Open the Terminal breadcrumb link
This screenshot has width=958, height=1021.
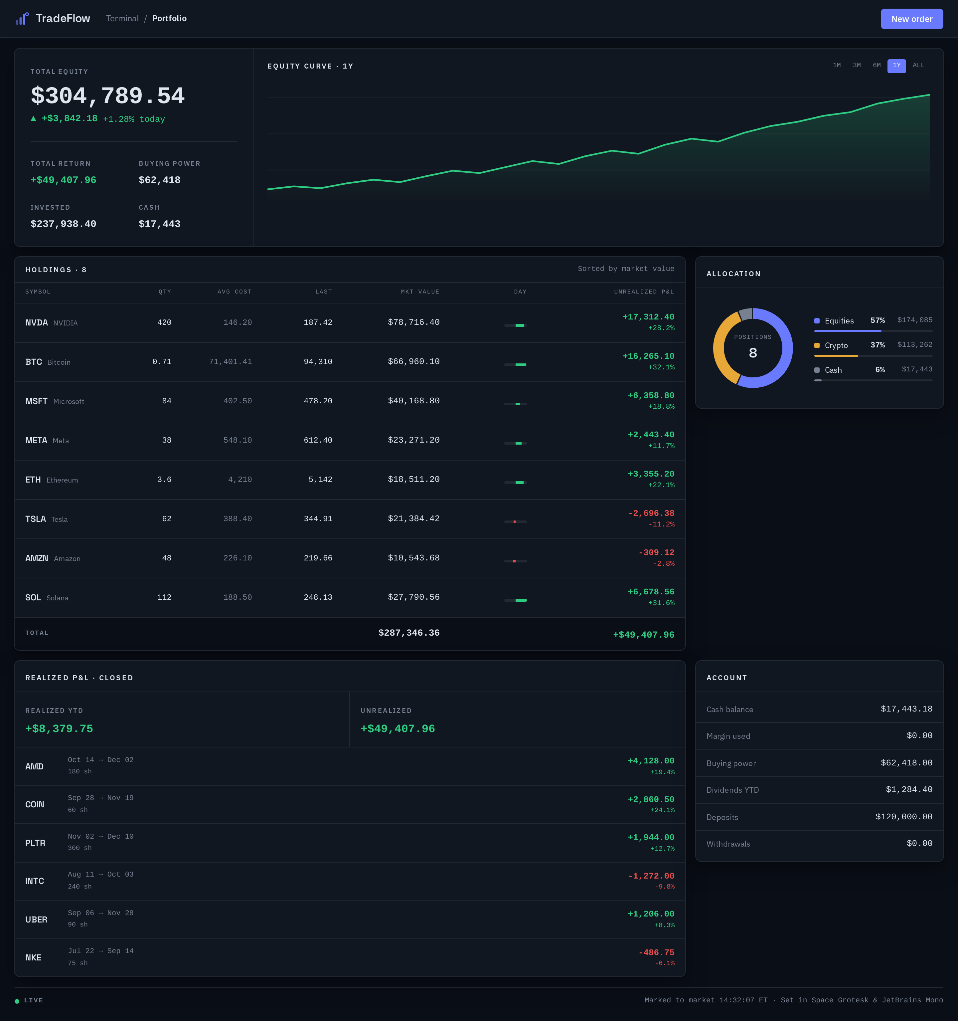click(122, 19)
